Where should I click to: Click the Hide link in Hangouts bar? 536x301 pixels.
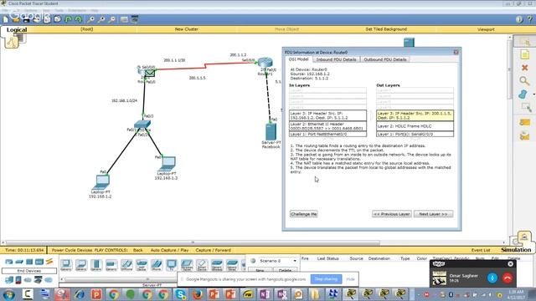click(x=350, y=279)
